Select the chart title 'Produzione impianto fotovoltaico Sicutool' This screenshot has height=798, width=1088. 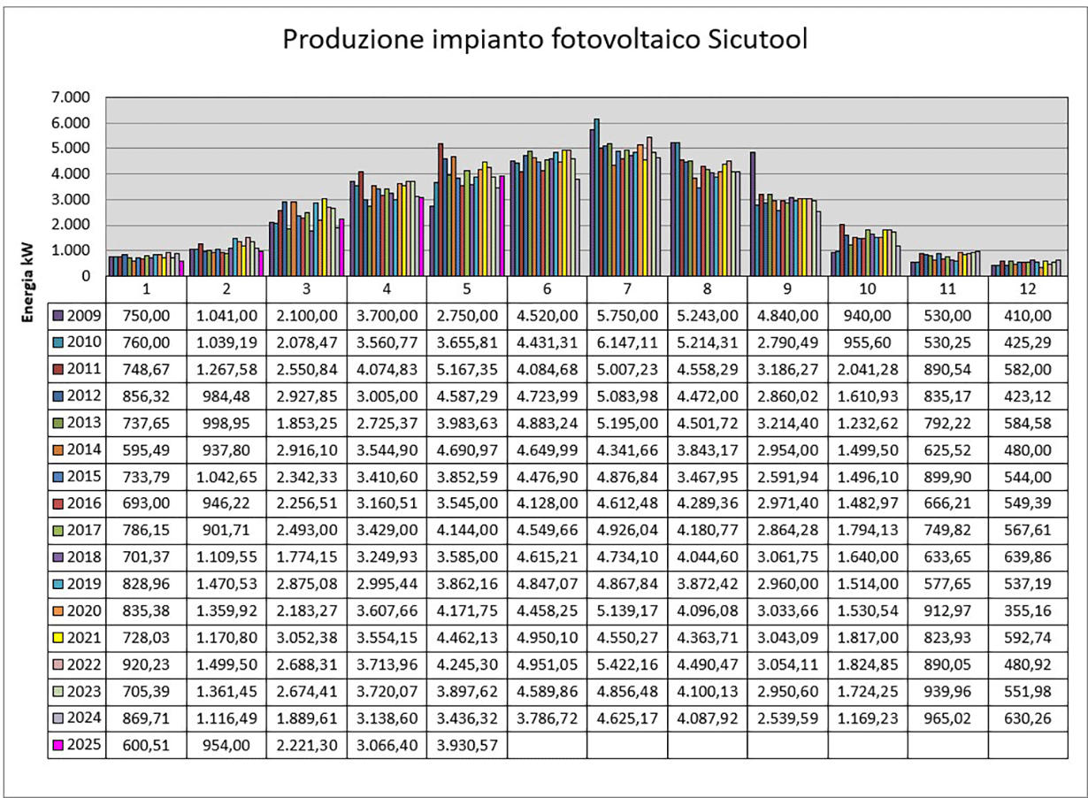point(544,41)
